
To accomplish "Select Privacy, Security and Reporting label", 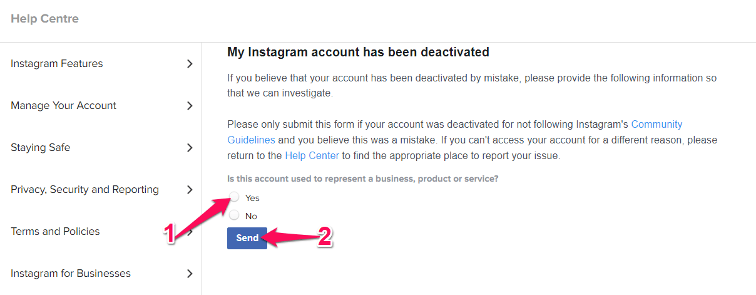I will coord(84,190).
